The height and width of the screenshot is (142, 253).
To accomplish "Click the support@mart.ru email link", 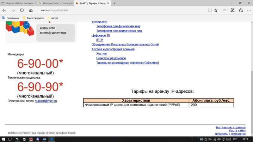I will tap(46, 101).
